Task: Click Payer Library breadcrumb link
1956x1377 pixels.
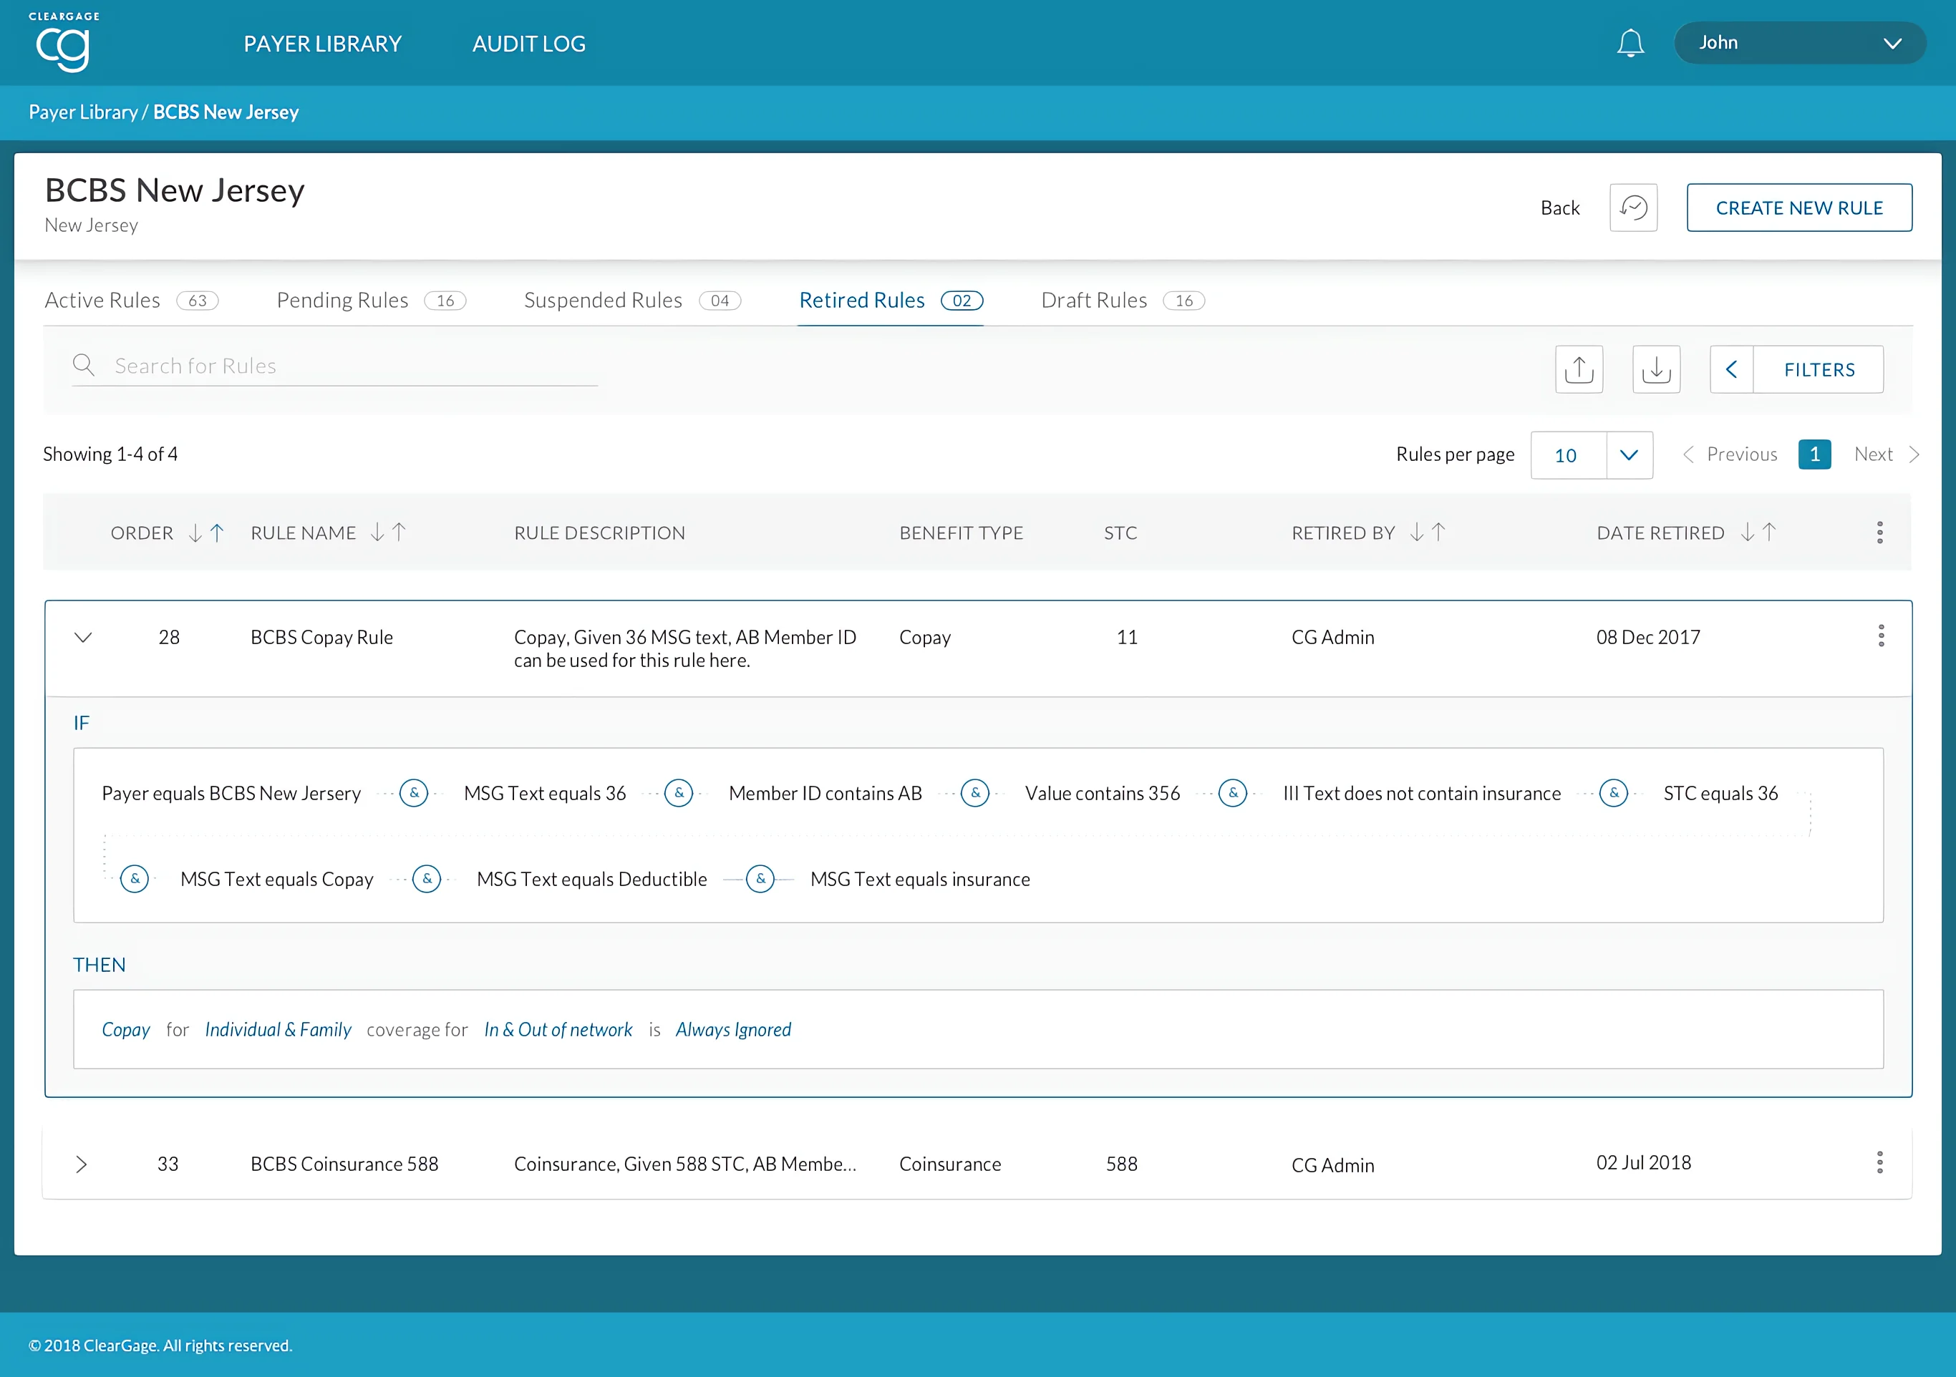Action: pyautogui.click(x=84, y=112)
